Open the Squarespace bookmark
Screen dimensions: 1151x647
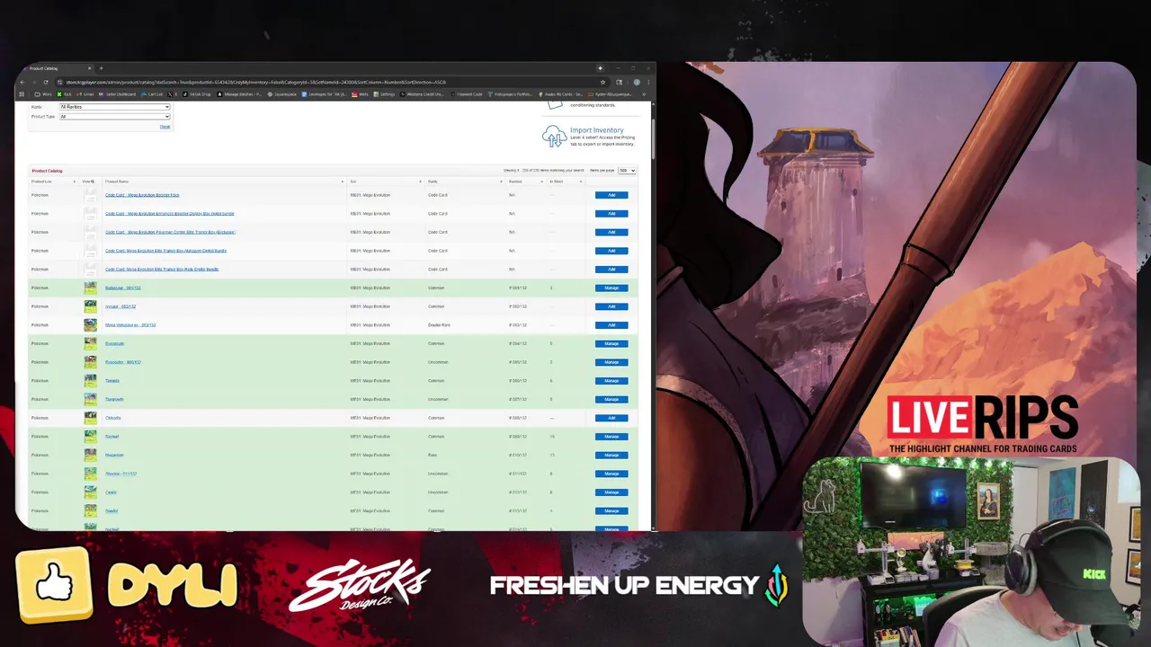(x=282, y=94)
